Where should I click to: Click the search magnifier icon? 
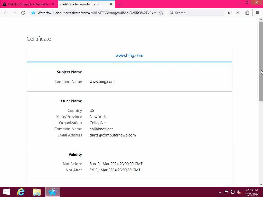click(171, 13)
